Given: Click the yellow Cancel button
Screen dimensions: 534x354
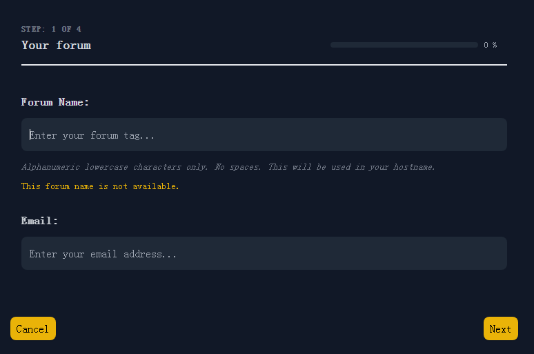Looking at the screenshot, I should (33, 328).
